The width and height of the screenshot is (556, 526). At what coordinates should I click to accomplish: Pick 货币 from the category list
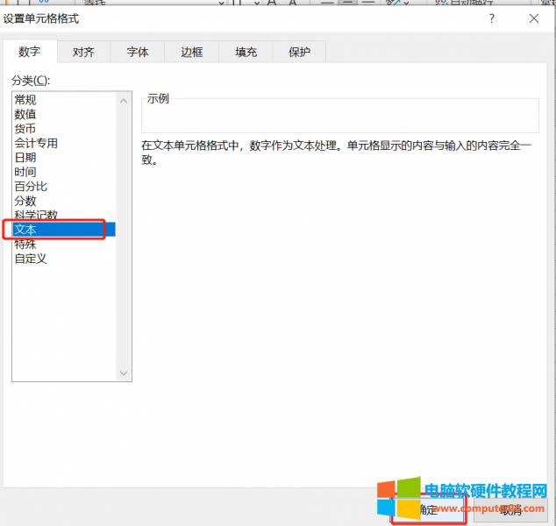[x=25, y=129]
